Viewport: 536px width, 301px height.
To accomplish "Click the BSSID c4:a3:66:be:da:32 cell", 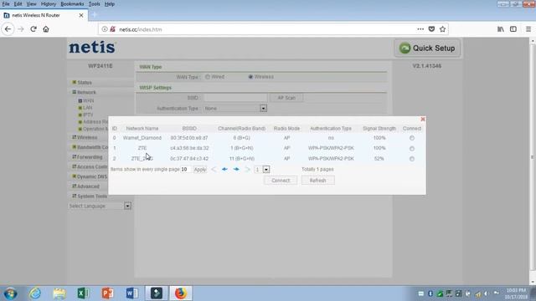I will [189, 148].
